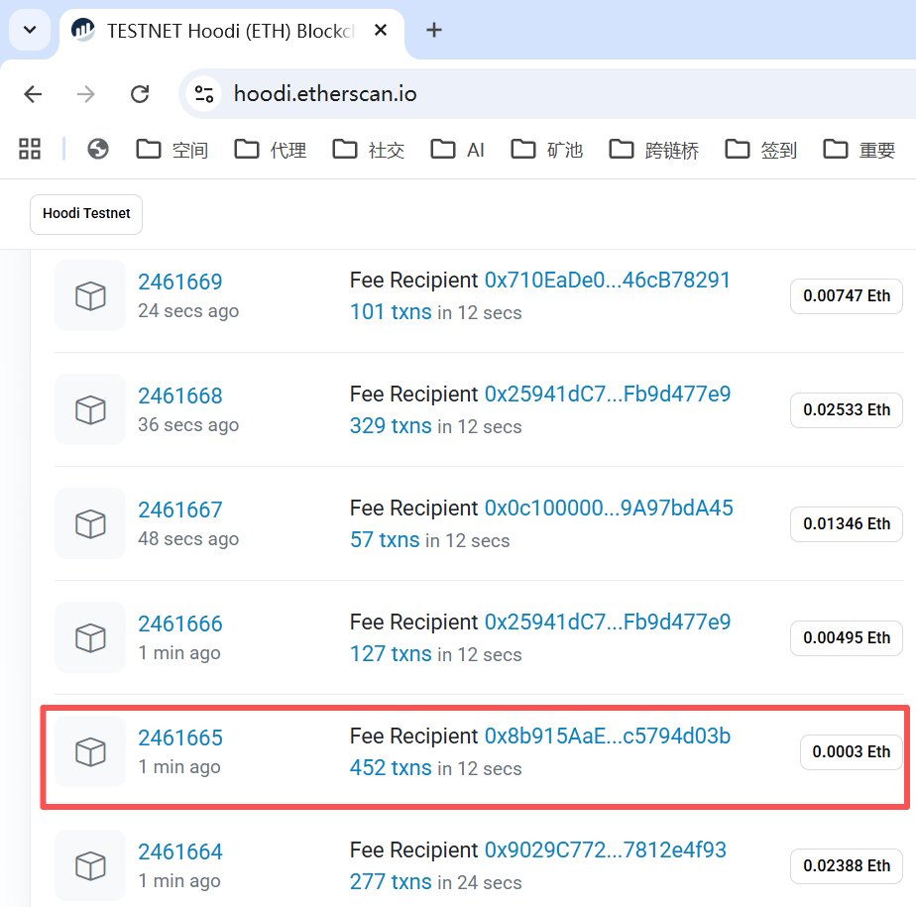
Task: View the 127 txns link
Action: 391,653
